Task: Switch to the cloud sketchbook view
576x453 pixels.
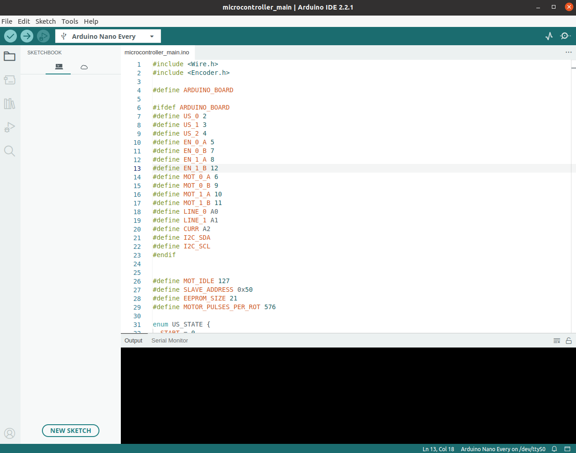Action: (84, 67)
